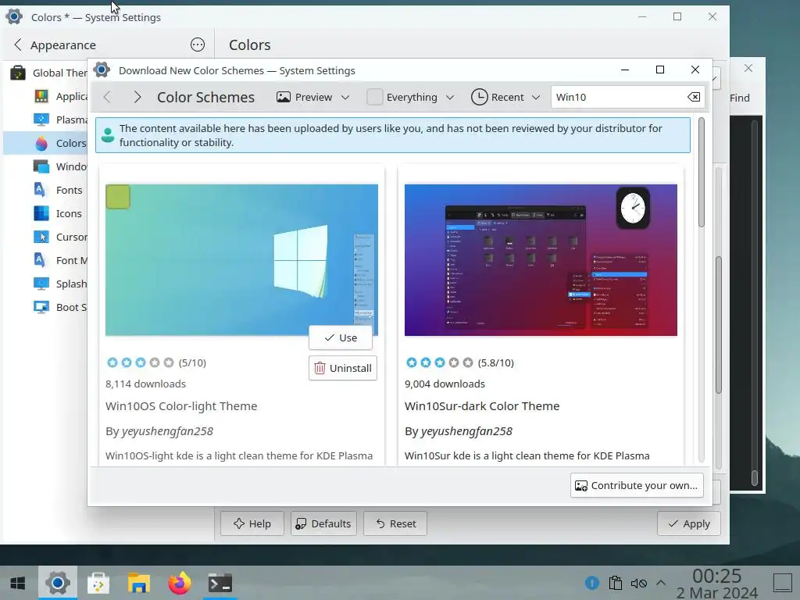Click System Settings taskbar icon
The height and width of the screenshot is (600, 800).
(58, 583)
